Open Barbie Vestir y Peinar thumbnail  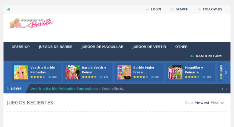coord(73,72)
